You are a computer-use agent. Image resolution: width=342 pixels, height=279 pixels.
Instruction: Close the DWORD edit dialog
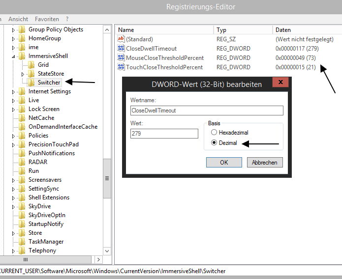coord(280,83)
